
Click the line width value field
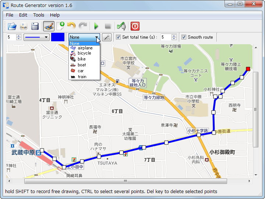pyautogui.click(x=11, y=37)
